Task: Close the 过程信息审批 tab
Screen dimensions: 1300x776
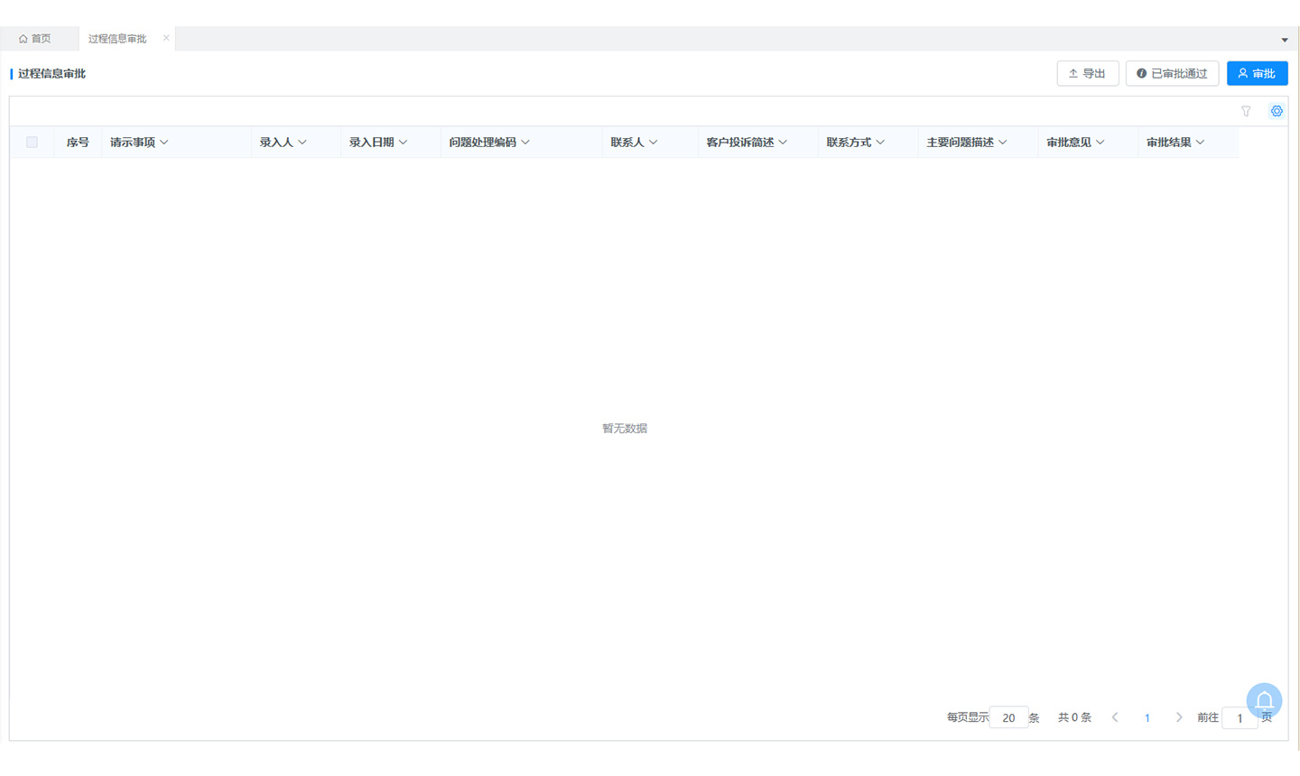Action: [166, 38]
